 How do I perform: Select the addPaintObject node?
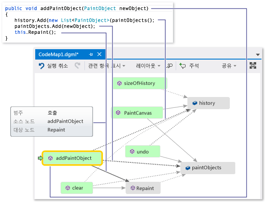(x=72, y=158)
